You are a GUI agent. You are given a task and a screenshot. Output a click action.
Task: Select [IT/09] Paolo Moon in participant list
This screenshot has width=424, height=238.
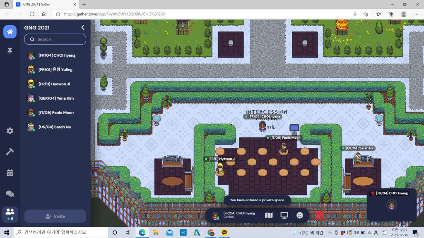pos(55,113)
